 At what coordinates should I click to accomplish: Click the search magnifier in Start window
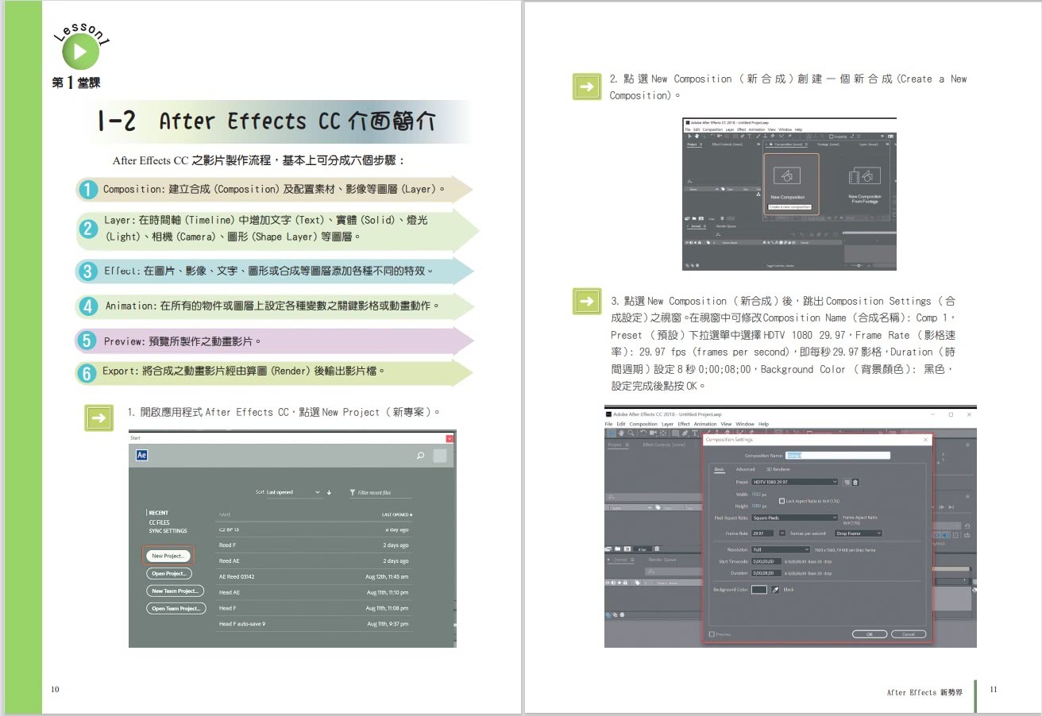[x=420, y=456]
